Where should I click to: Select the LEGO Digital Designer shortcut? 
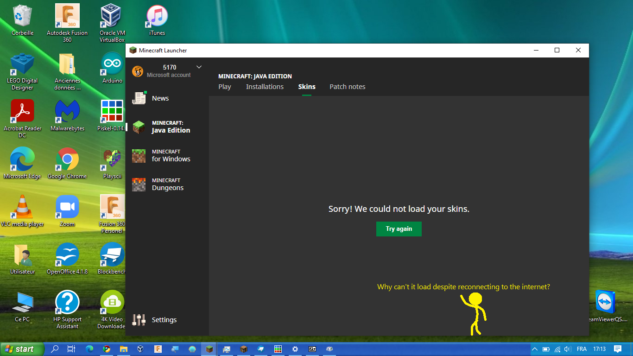pyautogui.click(x=22, y=71)
